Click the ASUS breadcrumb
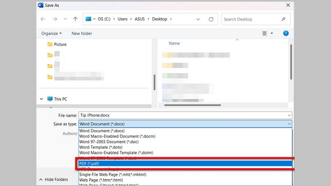This screenshot has width=331, height=186. pyautogui.click(x=140, y=19)
